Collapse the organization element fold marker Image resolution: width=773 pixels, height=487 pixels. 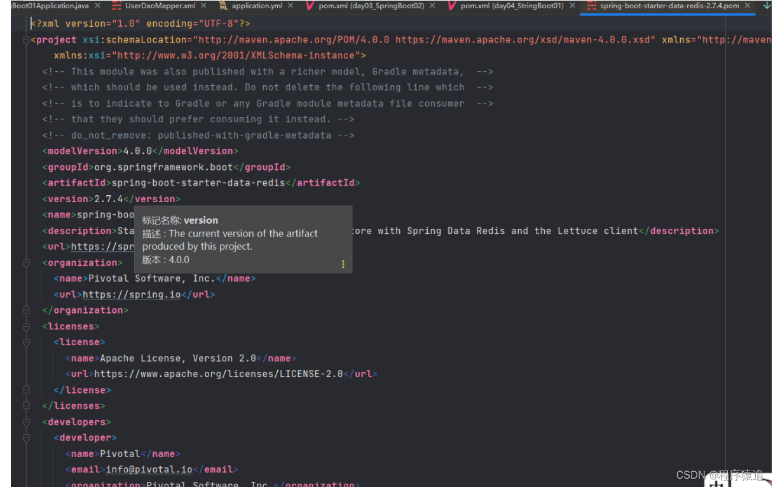pos(26,263)
